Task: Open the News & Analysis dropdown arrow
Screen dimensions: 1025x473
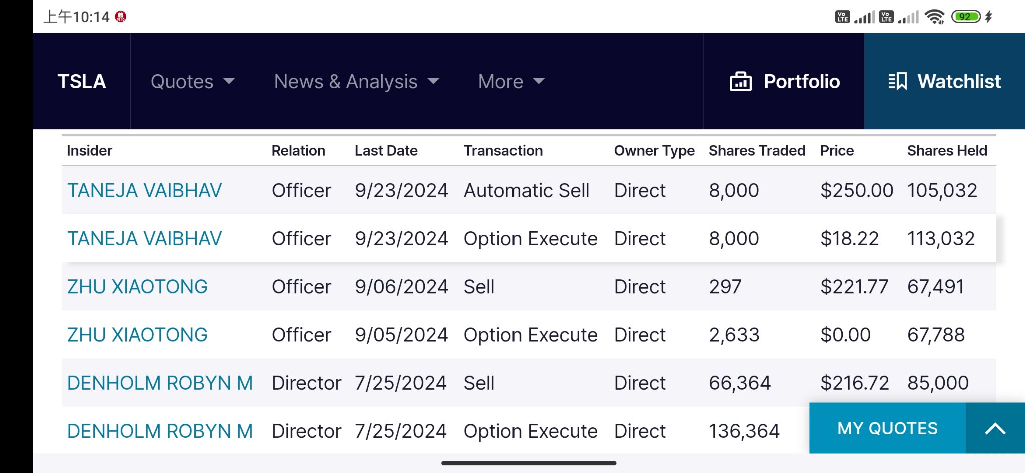Action: [433, 81]
